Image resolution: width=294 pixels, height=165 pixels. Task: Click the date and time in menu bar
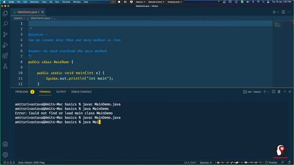tap(282, 2)
